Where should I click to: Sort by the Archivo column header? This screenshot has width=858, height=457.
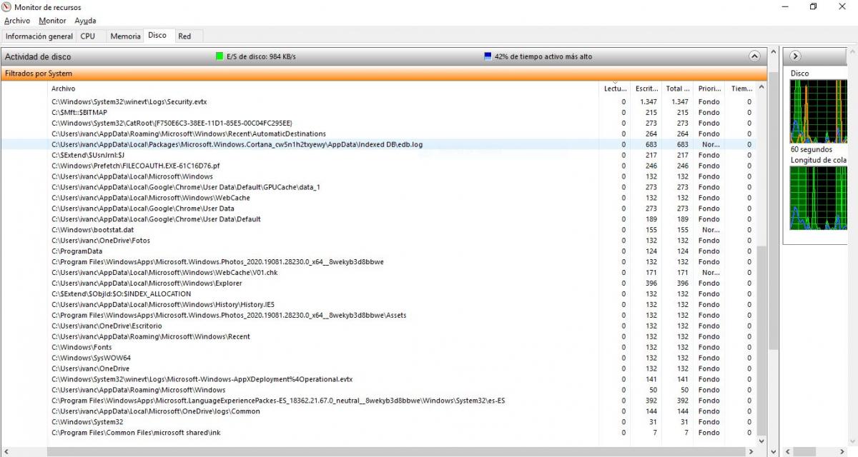(324, 89)
